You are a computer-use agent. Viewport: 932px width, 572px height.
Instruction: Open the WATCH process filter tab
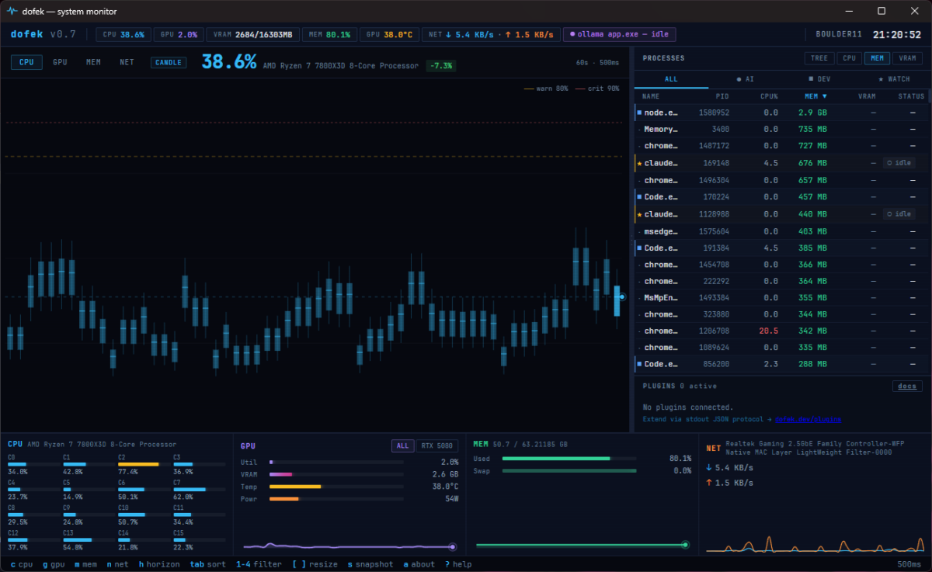click(x=893, y=79)
